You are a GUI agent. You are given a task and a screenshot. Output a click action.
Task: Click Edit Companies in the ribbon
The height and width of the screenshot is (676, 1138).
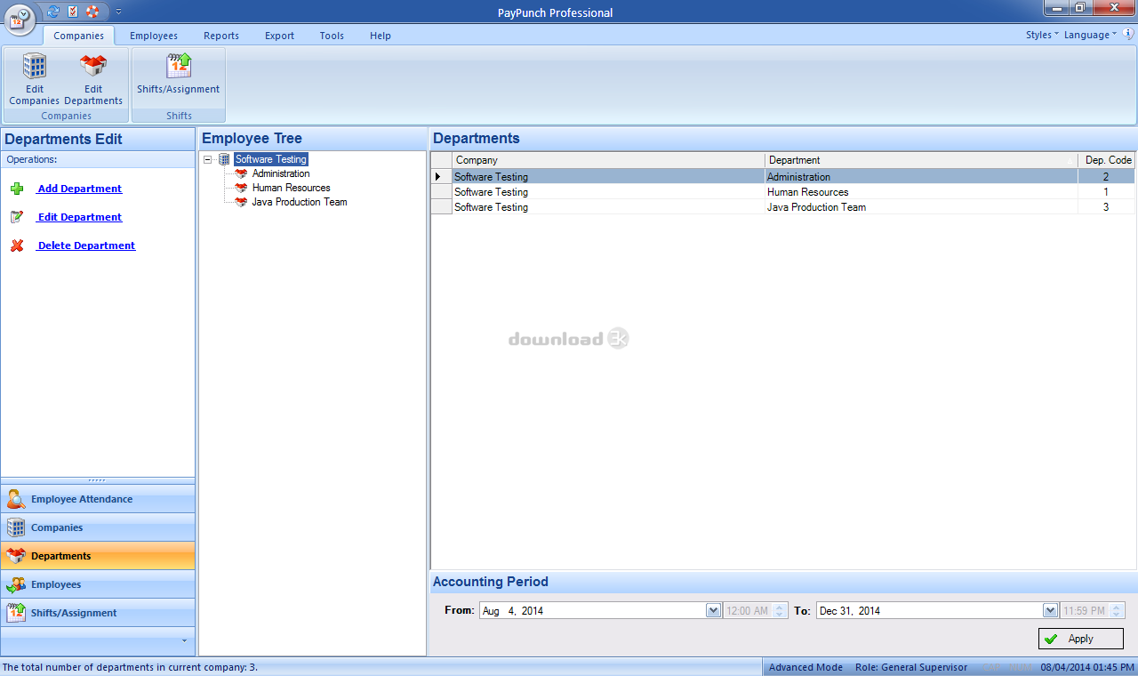point(34,79)
